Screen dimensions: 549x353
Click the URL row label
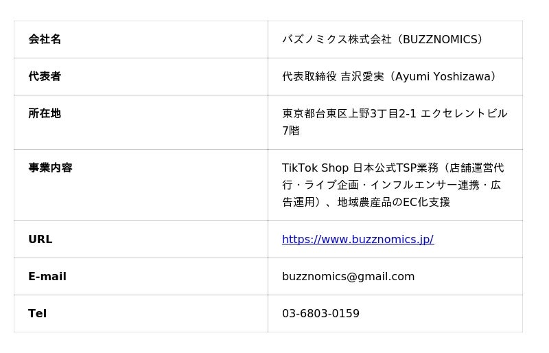tap(40, 239)
